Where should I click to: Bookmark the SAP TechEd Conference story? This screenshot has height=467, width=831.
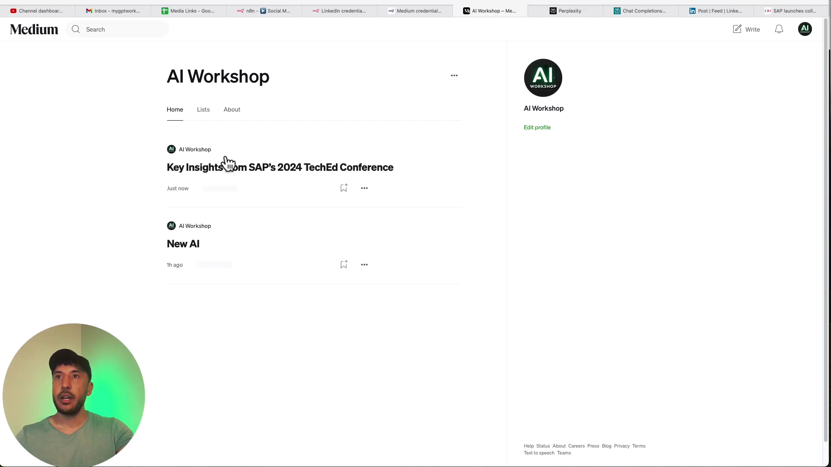point(344,188)
